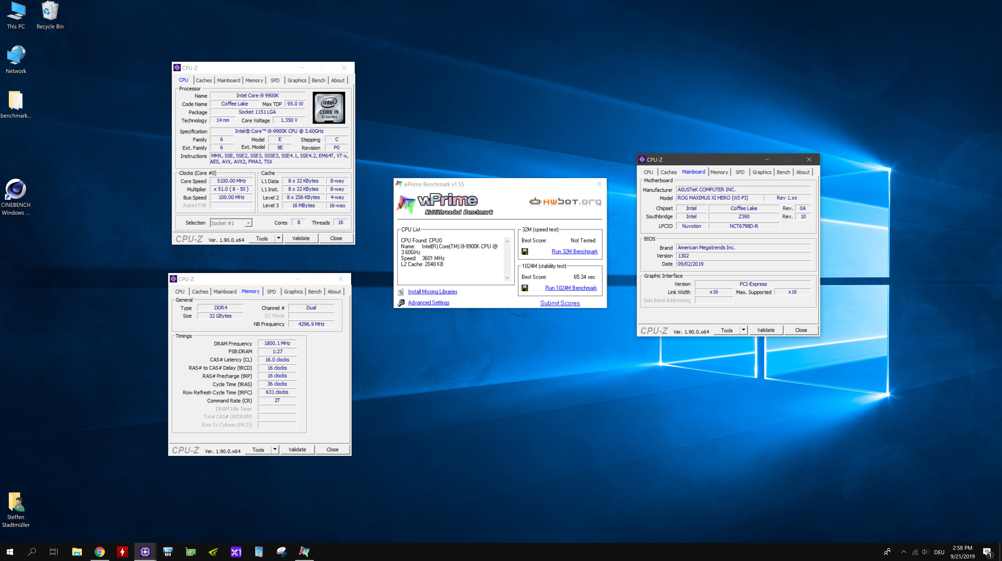Screen dimensions: 1002x561
Task: Click the save floppy icon for 32M score
Action: click(525, 251)
